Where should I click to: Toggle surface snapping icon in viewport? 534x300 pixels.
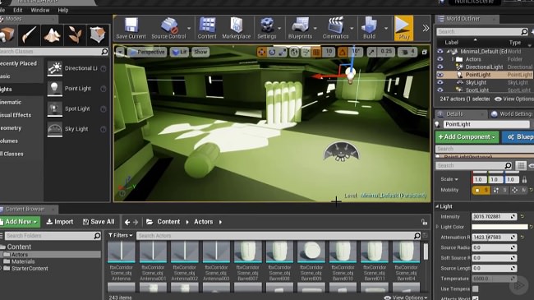click(306, 52)
